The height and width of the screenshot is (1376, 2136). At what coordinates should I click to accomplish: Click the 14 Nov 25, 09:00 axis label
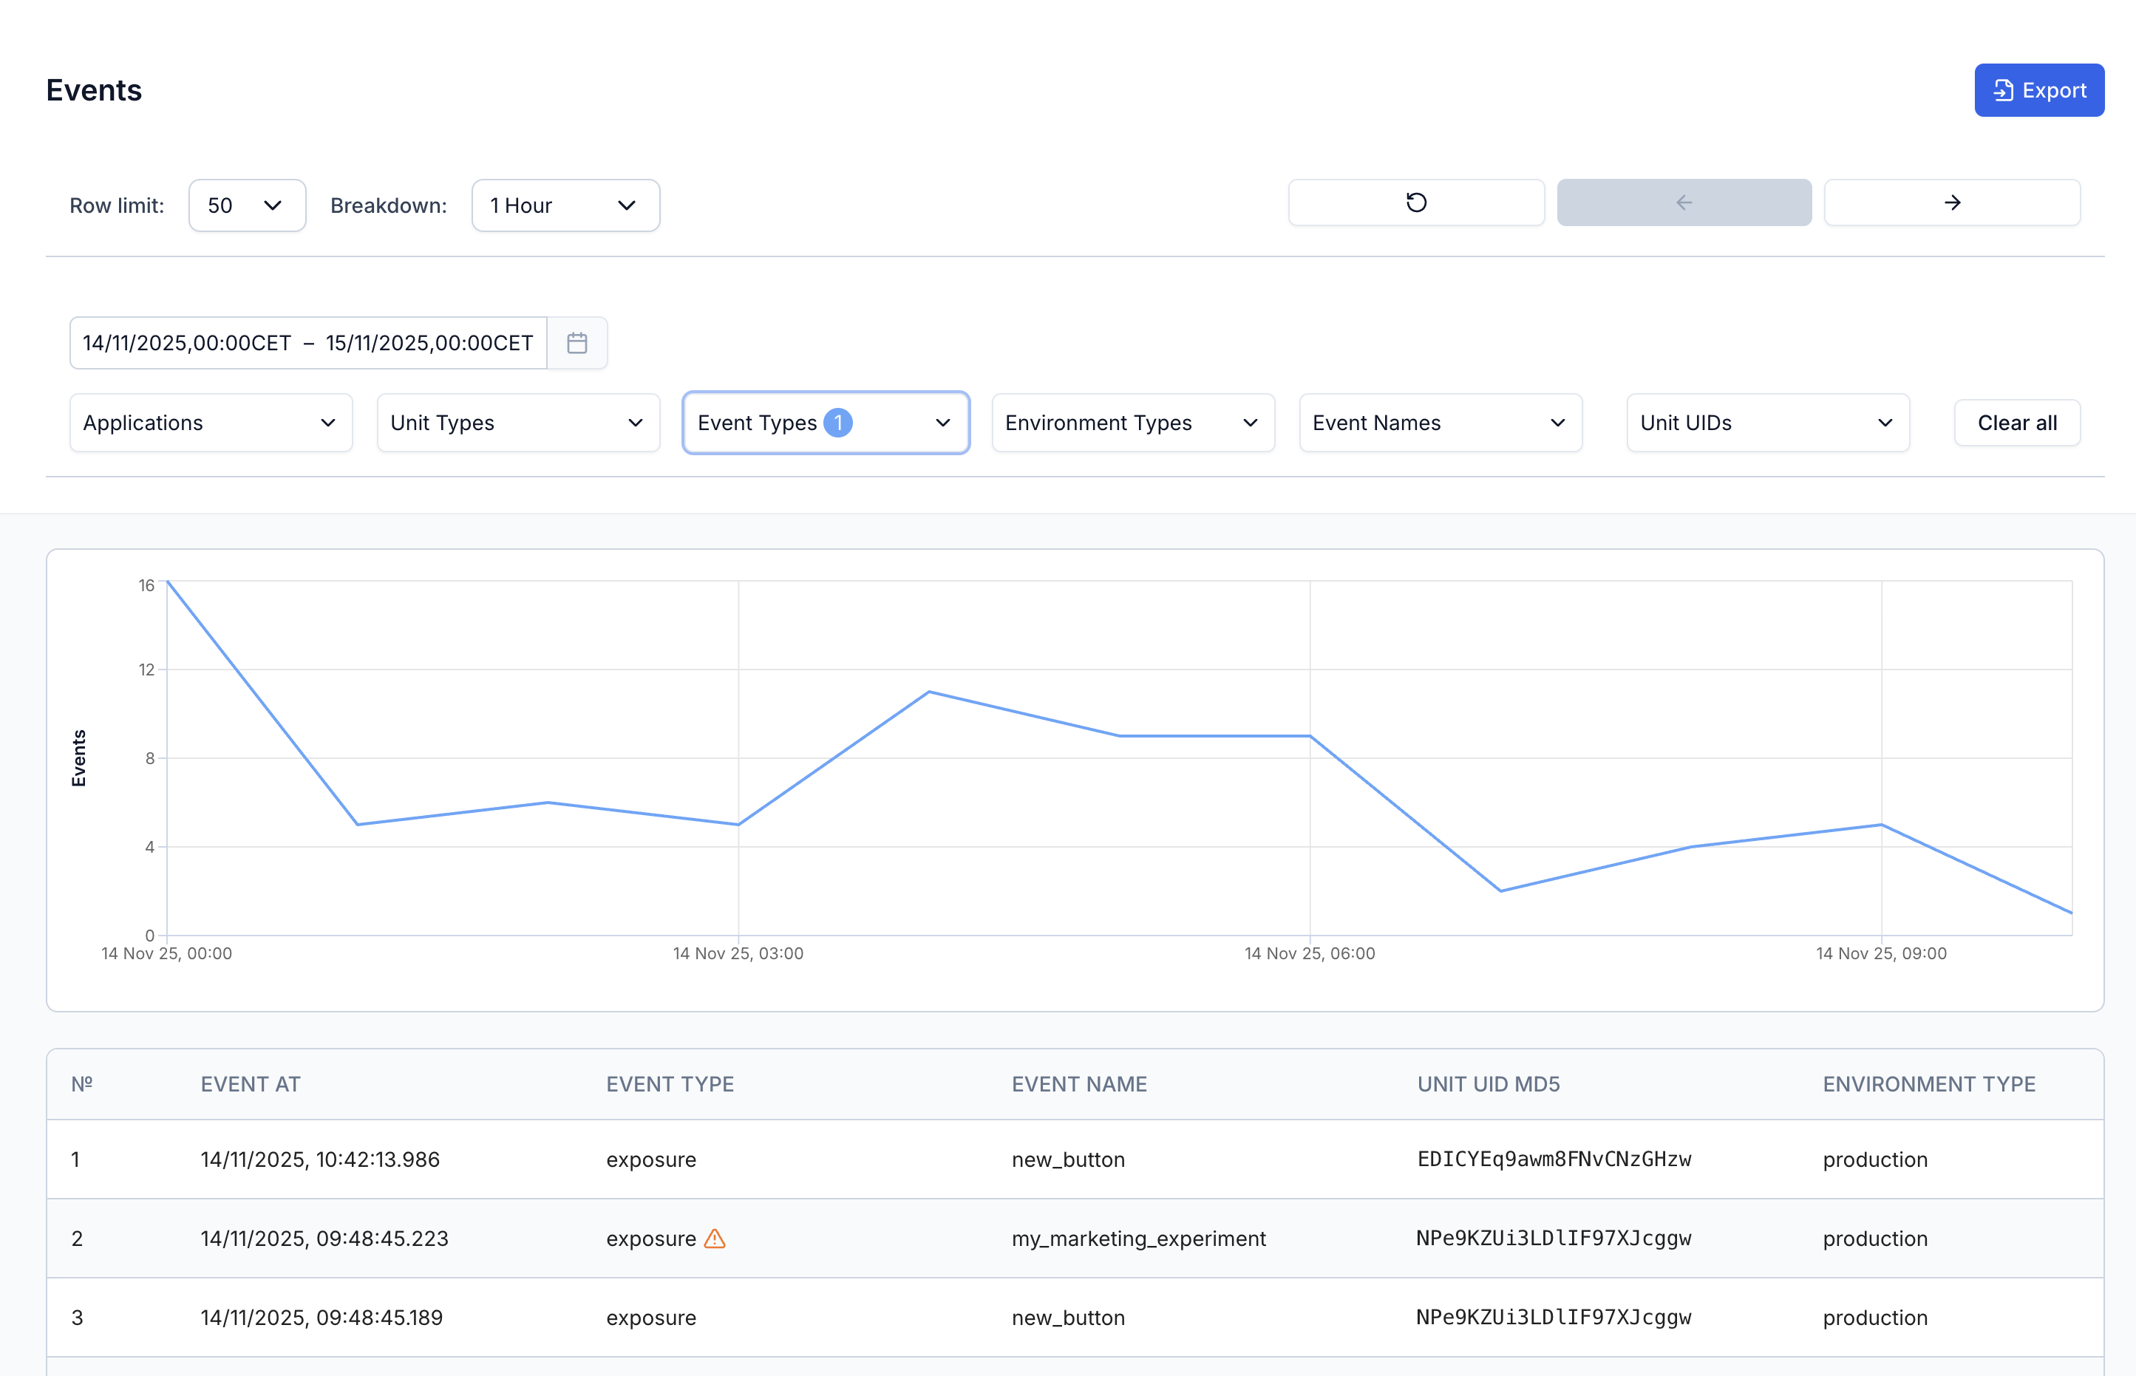[x=1880, y=953]
